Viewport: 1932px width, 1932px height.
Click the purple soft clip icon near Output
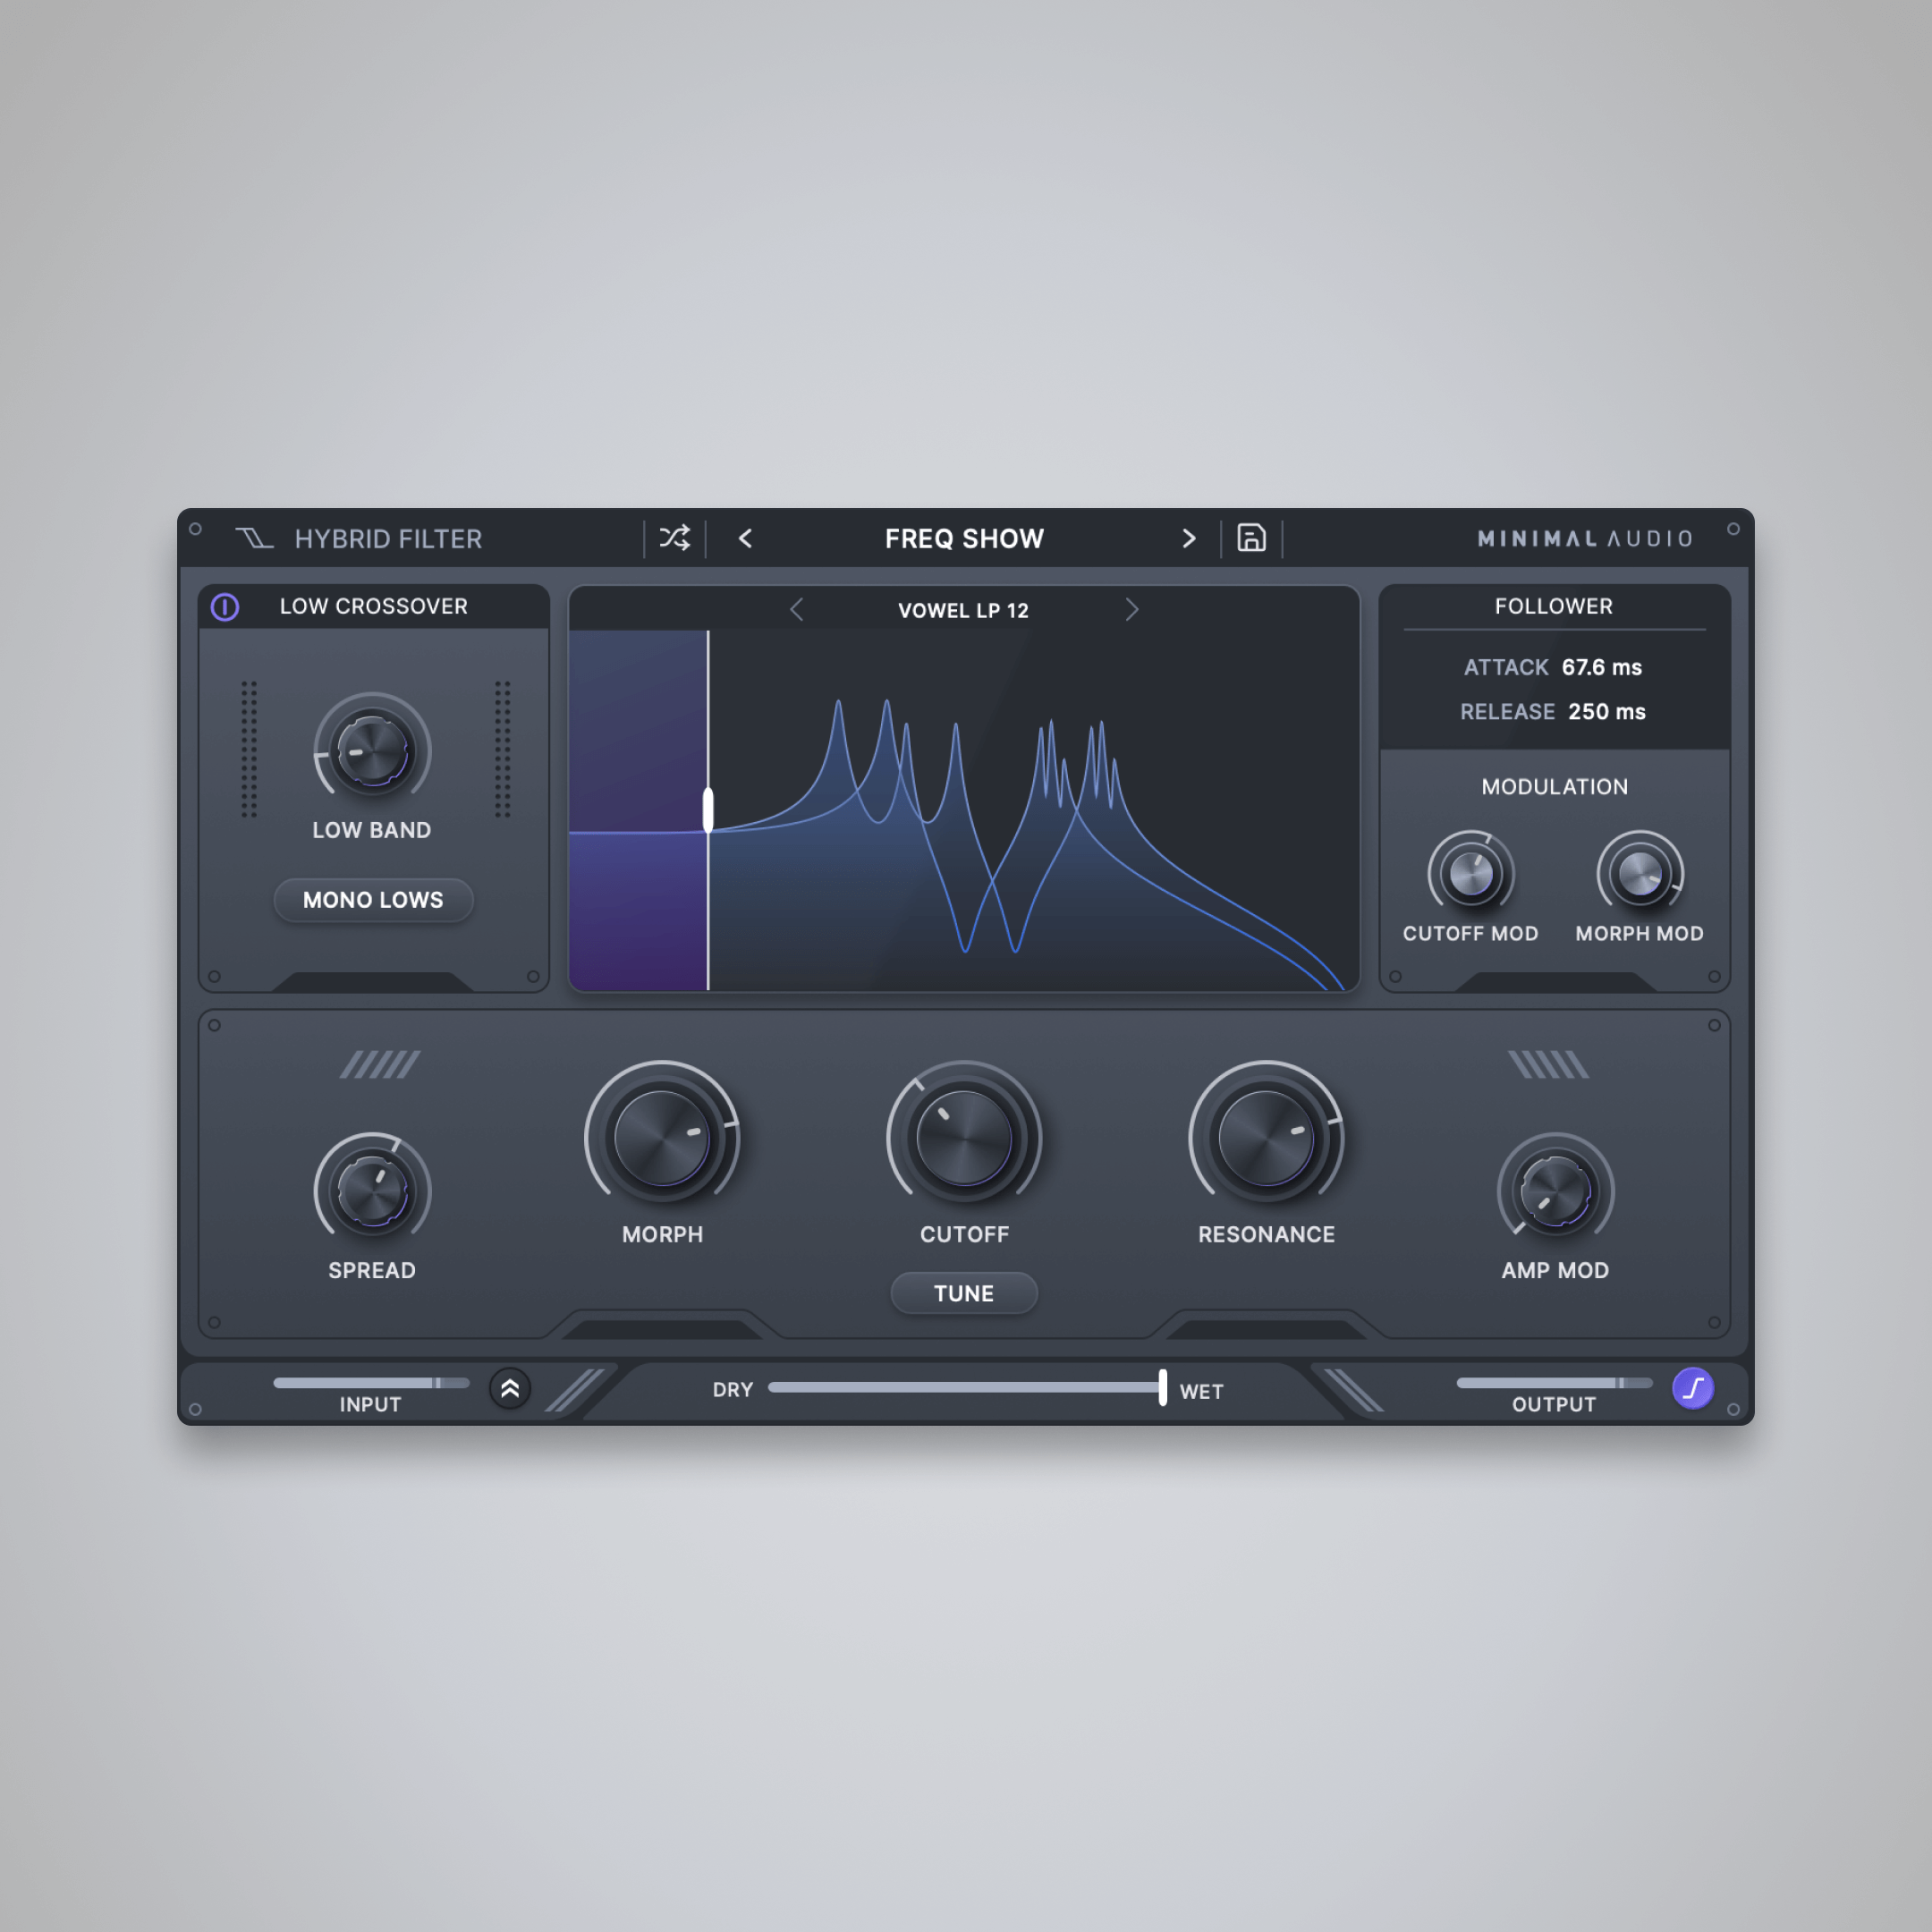tap(1692, 1388)
